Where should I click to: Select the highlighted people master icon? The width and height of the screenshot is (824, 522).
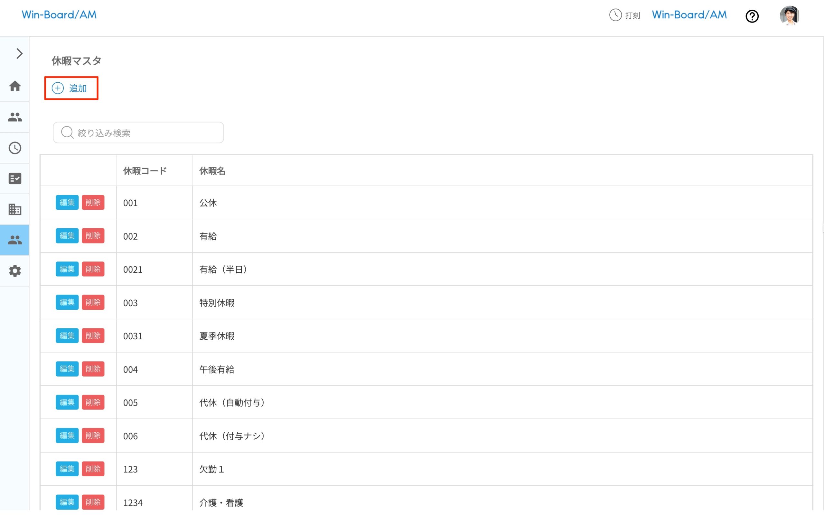pos(15,240)
